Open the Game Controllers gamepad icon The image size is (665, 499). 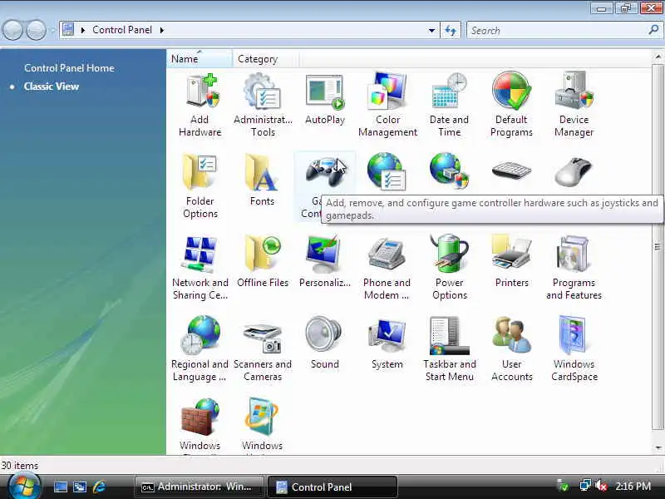(325, 171)
